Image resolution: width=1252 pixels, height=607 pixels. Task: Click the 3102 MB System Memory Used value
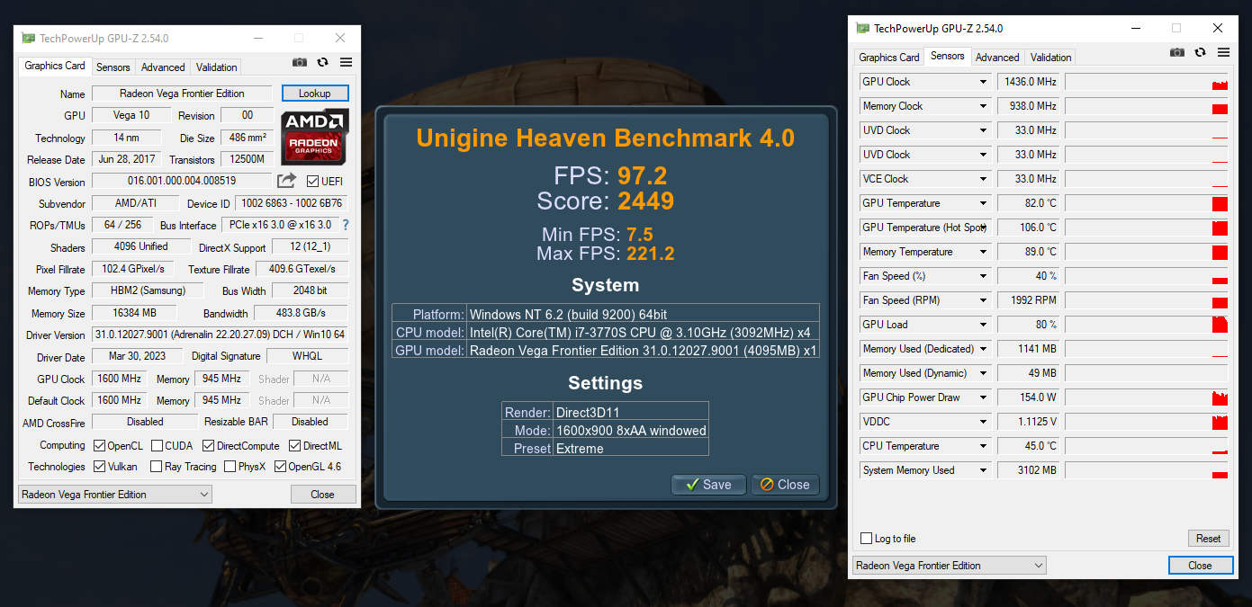pyautogui.click(x=1029, y=470)
